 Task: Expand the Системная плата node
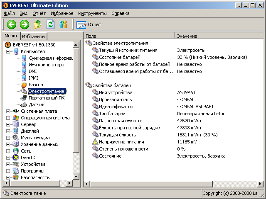[8, 111]
